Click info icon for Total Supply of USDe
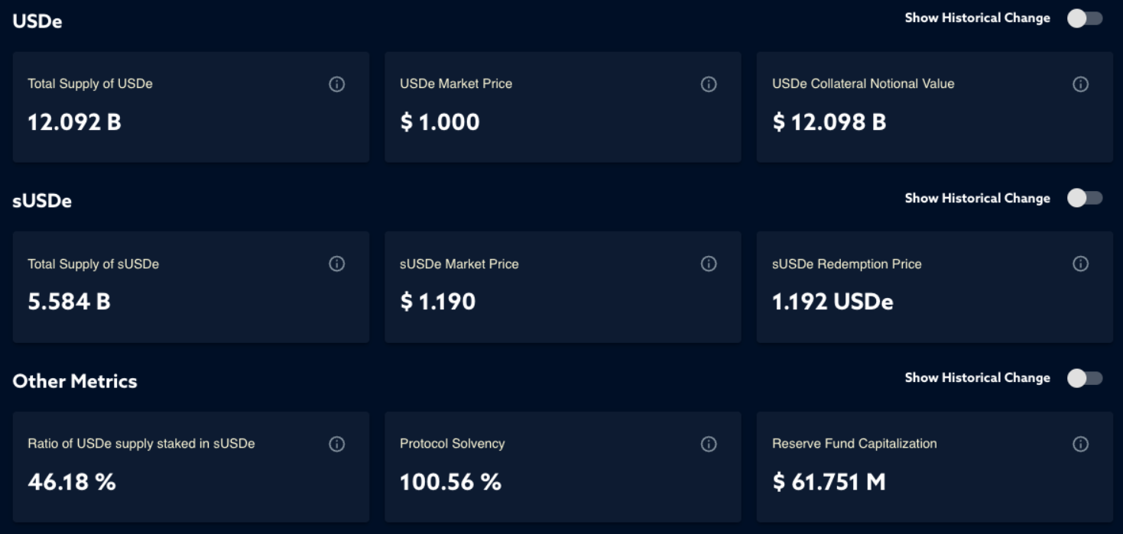This screenshot has width=1123, height=534. [336, 84]
